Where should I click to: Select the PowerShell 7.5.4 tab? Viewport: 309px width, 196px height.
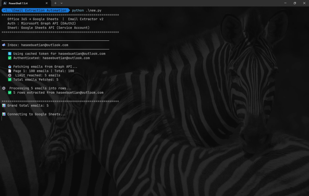[26, 3]
